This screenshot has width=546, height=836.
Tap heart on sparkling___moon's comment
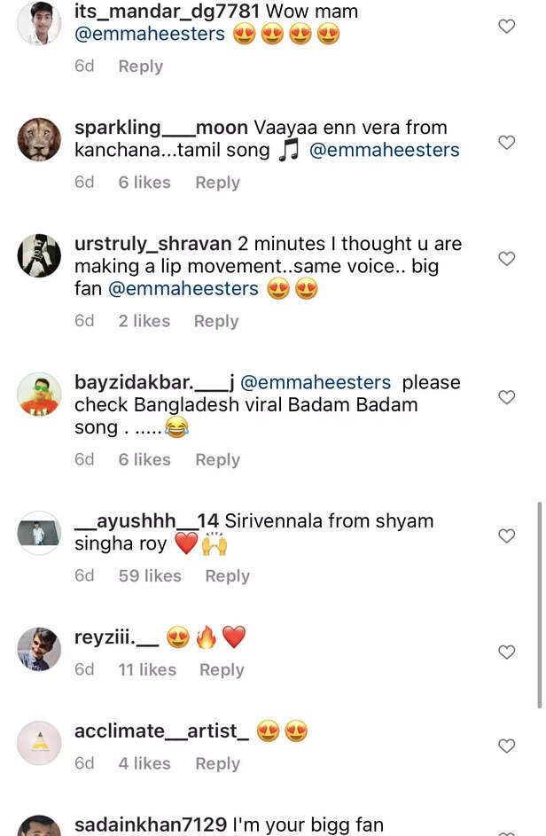tap(507, 143)
